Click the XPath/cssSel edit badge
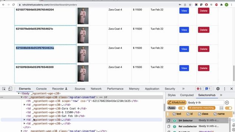This screenshot has height=132, width=235. tap(177, 103)
